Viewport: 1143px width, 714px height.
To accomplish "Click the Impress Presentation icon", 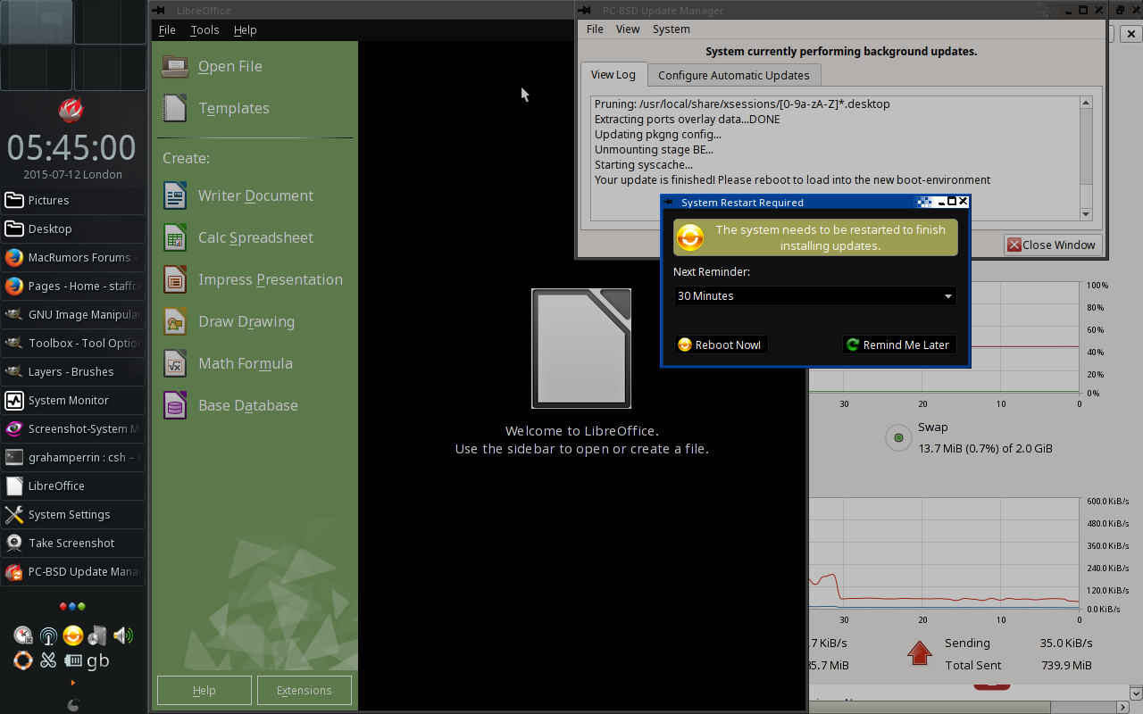I will pos(175,279).
